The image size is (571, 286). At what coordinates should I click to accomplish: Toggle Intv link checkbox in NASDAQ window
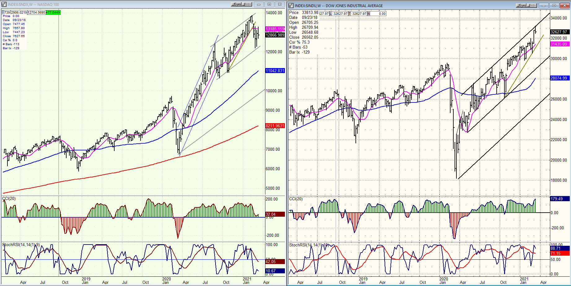[x=243, y=4]
